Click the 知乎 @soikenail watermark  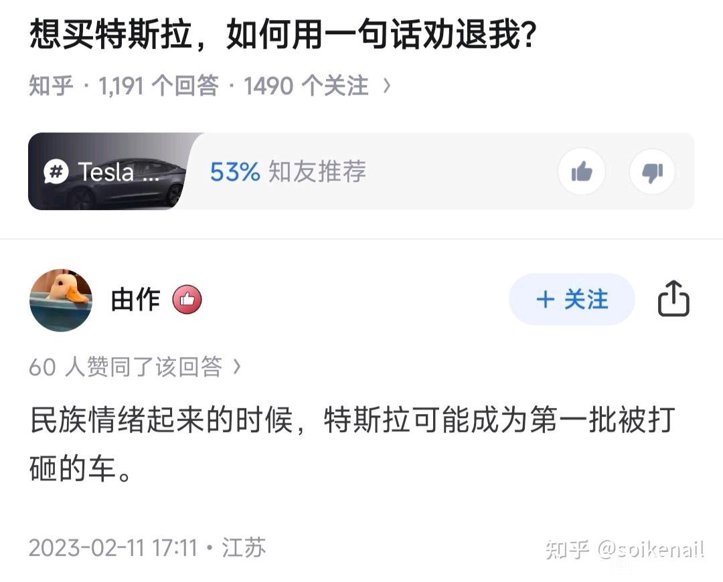pos(625,549)
